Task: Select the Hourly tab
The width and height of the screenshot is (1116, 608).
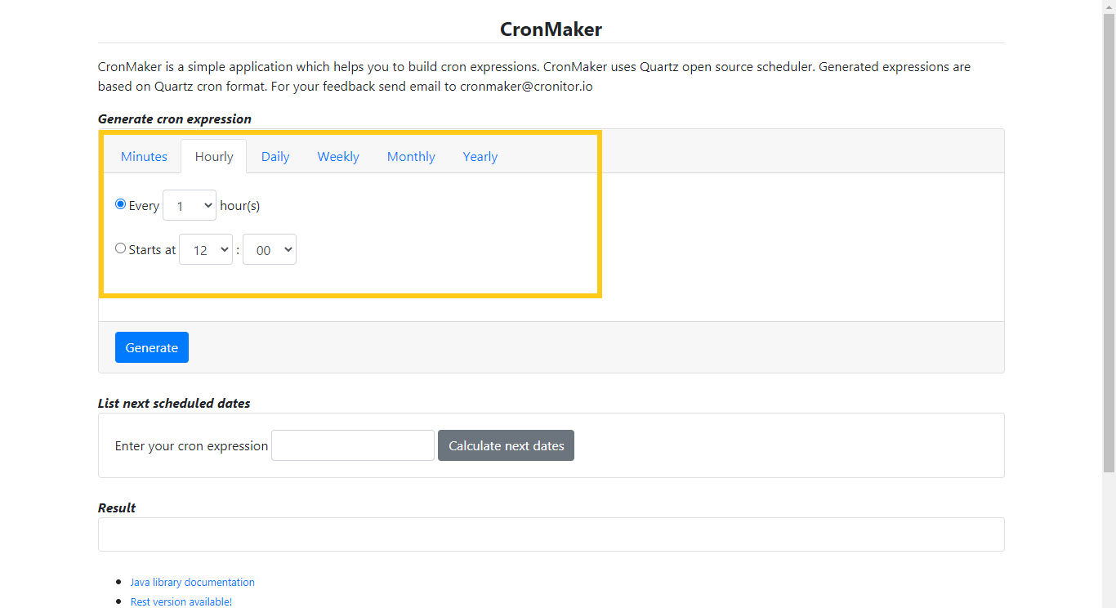Action: [x=213, y=156]
